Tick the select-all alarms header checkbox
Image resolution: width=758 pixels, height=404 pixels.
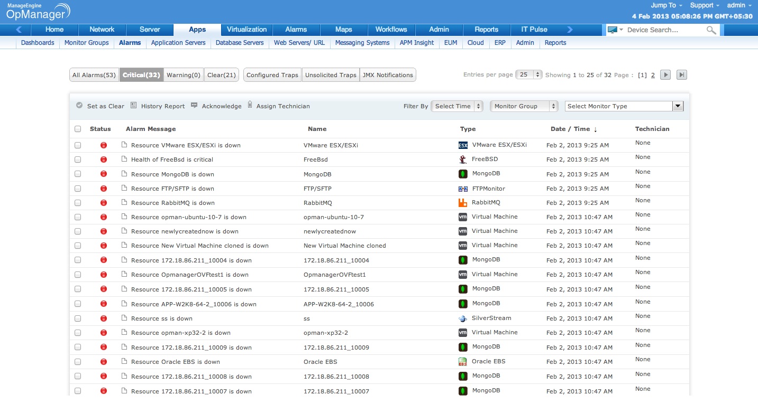pyautogui.click(x=78, y=129)
